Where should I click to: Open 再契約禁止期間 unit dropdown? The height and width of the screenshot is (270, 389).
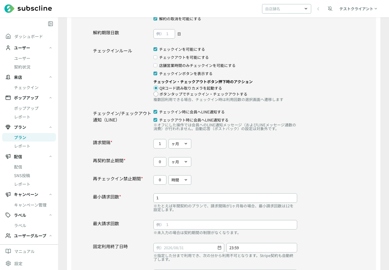[x=180, y=162]
